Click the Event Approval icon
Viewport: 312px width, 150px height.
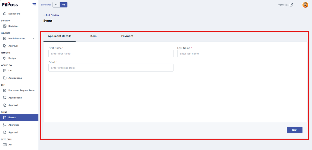click(5, 132)
